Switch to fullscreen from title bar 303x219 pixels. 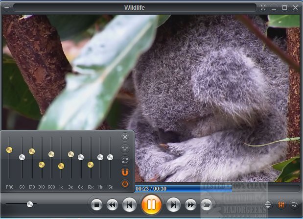pyautogui.click(x=263, y=8)
